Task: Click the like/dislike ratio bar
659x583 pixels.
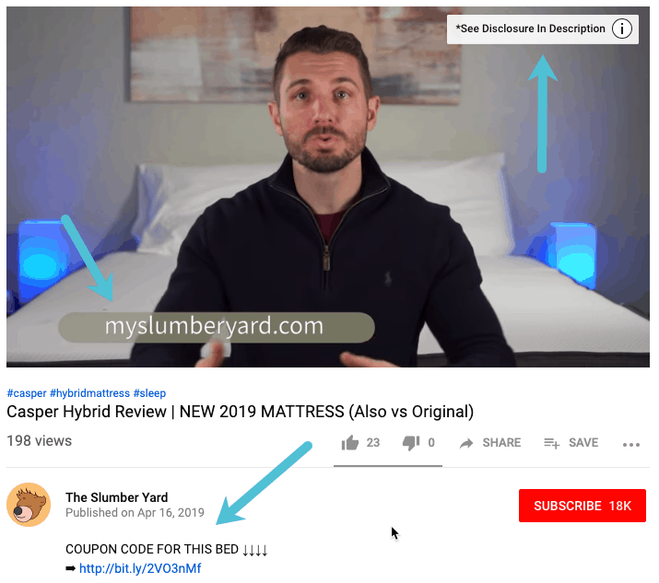Action: [x=388, y=466]
